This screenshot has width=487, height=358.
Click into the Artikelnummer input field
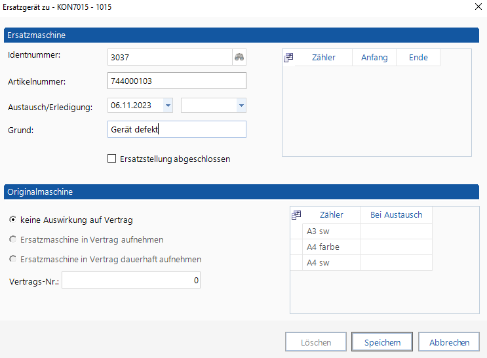(x=176, y=81)
